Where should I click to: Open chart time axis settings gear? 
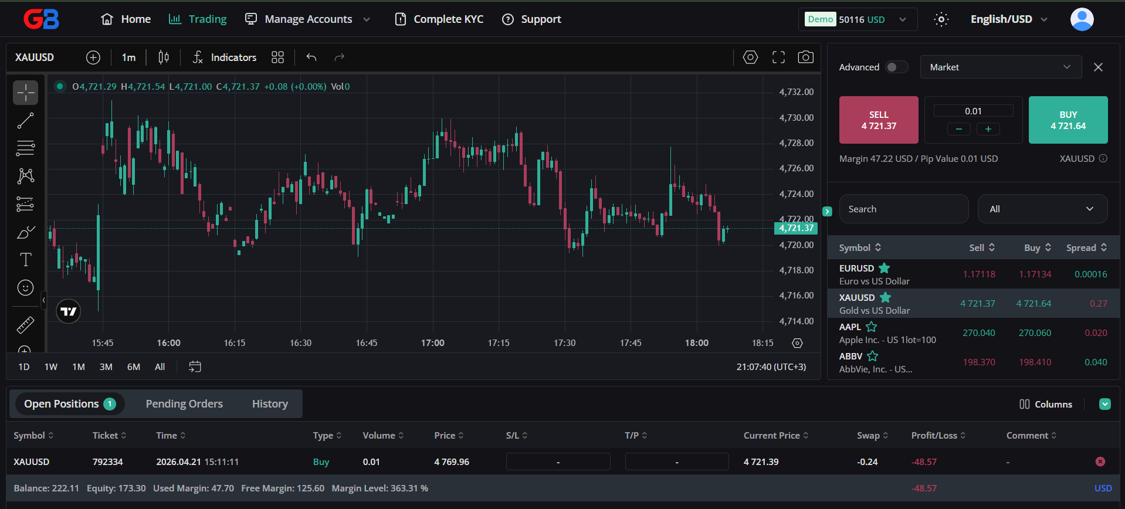coord(797,343)
